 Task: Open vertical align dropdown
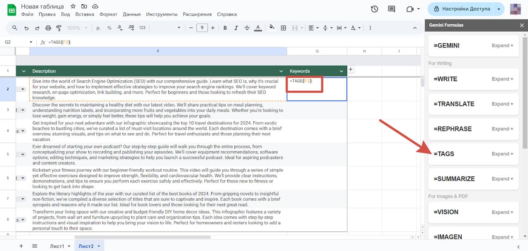click(328, 28)
